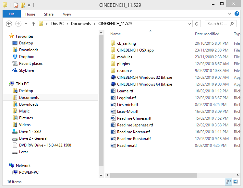Switch to the View ribbon tab

(x=67, y=14)
